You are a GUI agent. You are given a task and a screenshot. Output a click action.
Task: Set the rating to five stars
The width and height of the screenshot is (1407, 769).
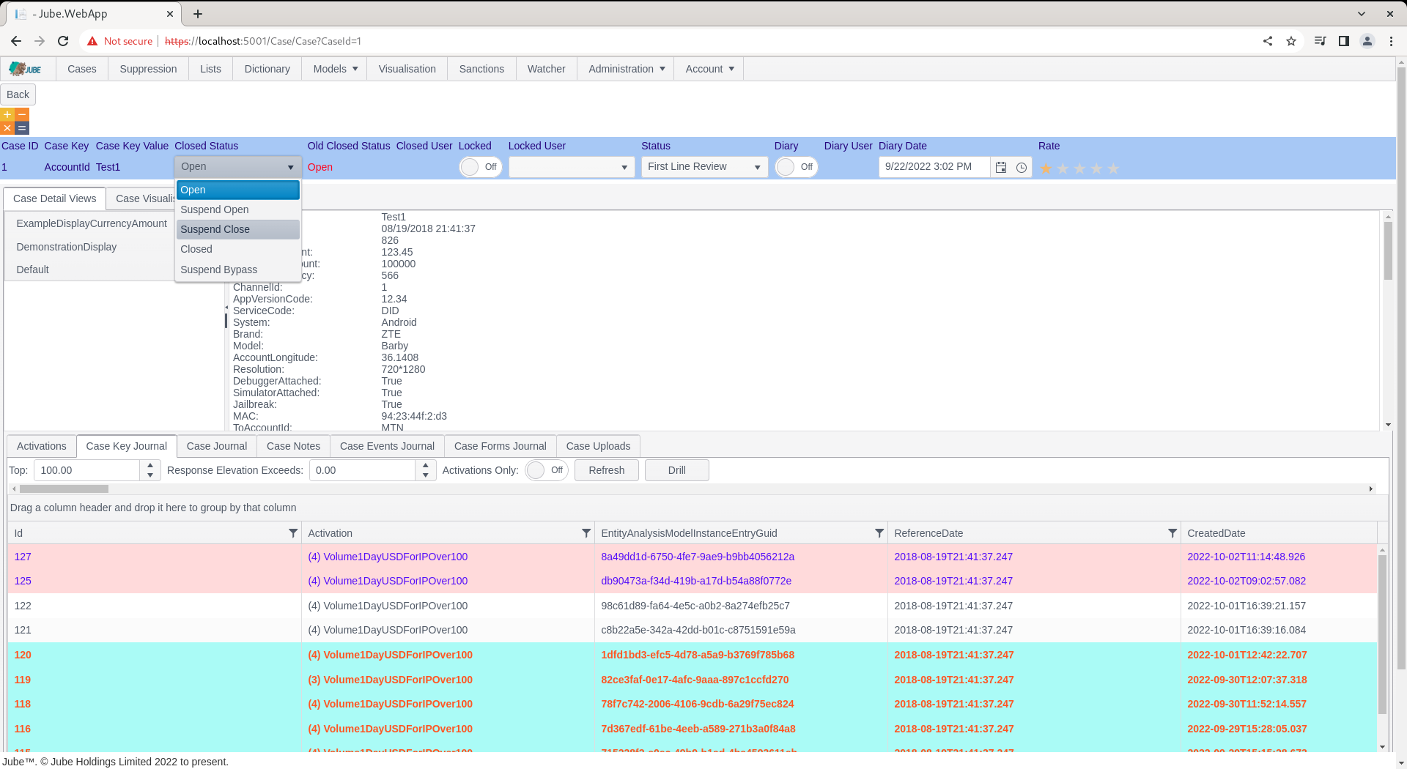pos(1113,168)
